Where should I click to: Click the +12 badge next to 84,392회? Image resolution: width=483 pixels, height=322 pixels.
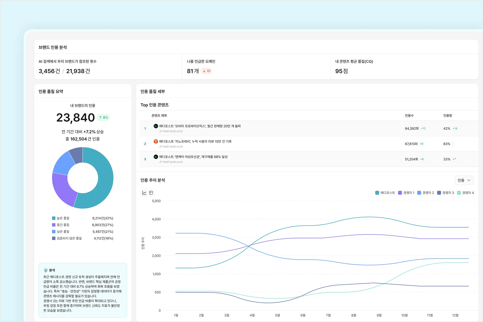pos(423,128)
